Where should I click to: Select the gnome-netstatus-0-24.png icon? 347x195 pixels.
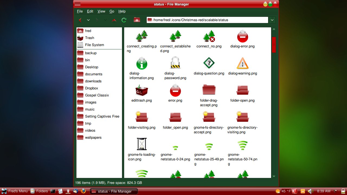[175, 148]
